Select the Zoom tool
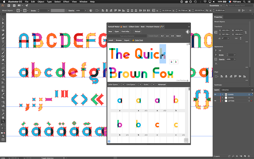Screen dimensions: 254x159 (x=3, y=121)
